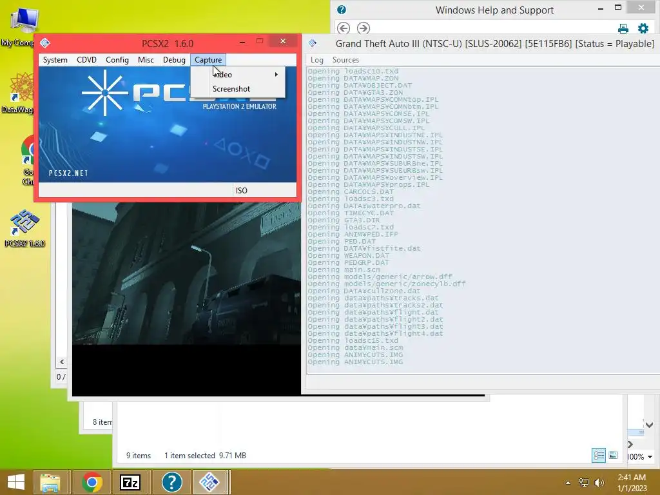This screenshot has width=660, height=495.
Task: Click log line 'Opening data¥paths¥tracks2.dat'
Action: (x=376, y=305)
